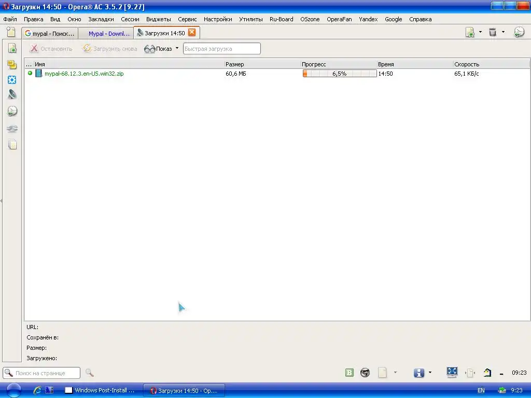Image resolution: width=531 pixels, height=398 pixels.
Task: Open the Вид menu
Action: click(x=55, y=19)
